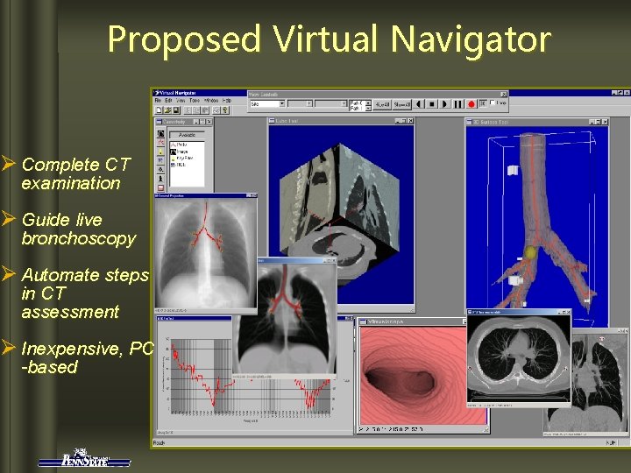Screen dimensions: 631x473
Task: Click the play forward arrow button
Action: [444, 104]
